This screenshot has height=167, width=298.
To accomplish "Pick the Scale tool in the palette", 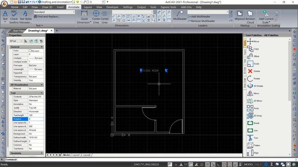I will click(x=253, y=64).
